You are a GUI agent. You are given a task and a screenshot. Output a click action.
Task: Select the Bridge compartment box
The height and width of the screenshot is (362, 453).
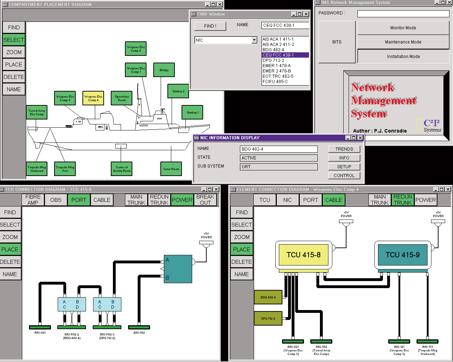coord(164,70)
